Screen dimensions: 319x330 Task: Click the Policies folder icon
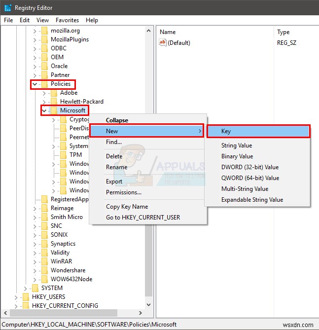44,84
